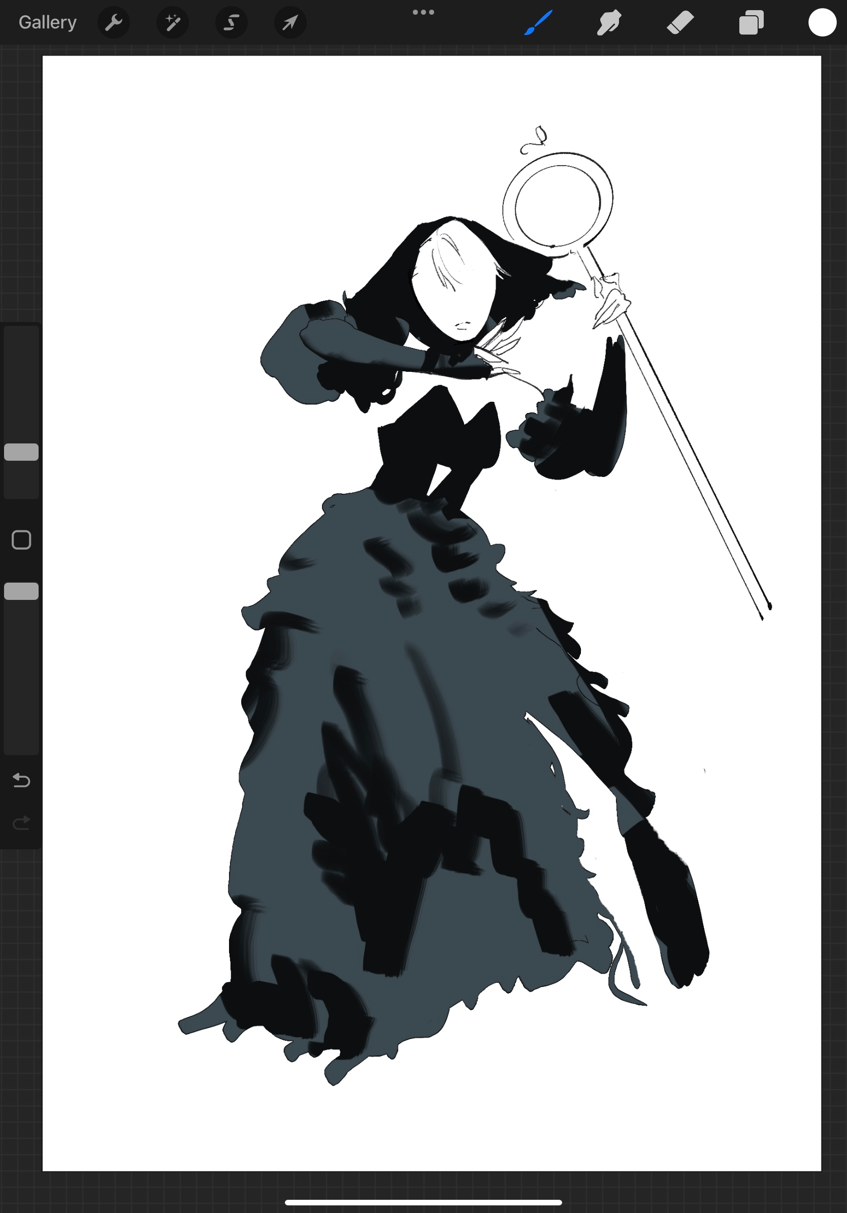Open the Gallery

pos(48,23)
